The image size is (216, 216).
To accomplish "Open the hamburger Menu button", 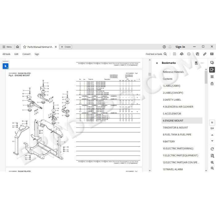I will click(7, 47).
